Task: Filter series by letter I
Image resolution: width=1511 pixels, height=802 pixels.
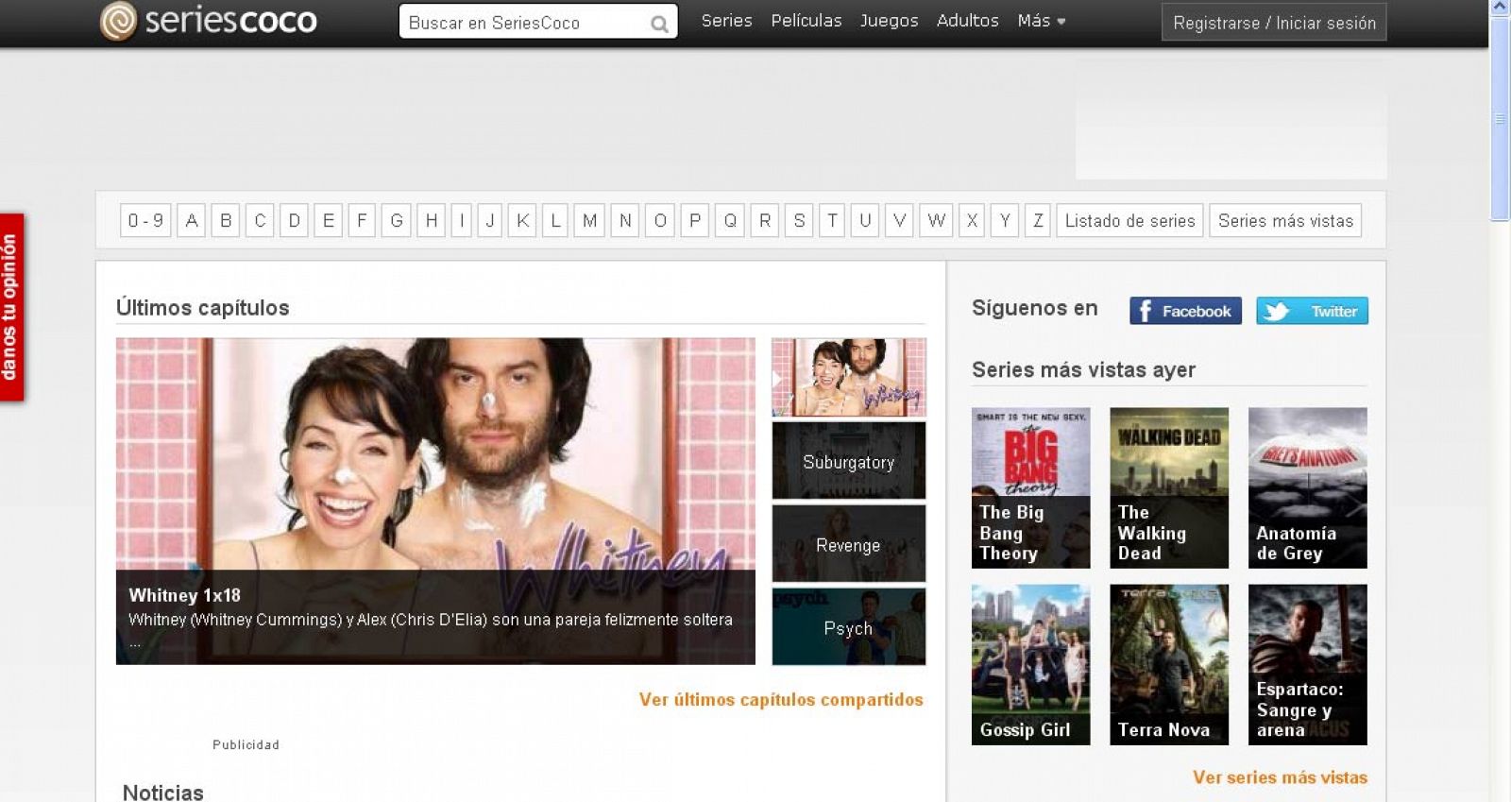Action: [x=462, y=221]
